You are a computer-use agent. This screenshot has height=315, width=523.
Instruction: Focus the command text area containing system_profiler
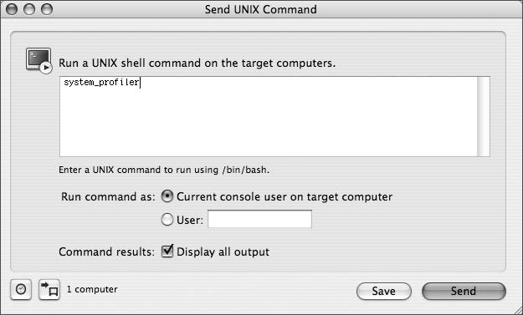(x=269, y=116)
